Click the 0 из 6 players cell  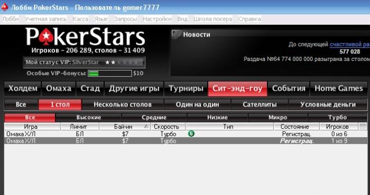tap(339, 134)
